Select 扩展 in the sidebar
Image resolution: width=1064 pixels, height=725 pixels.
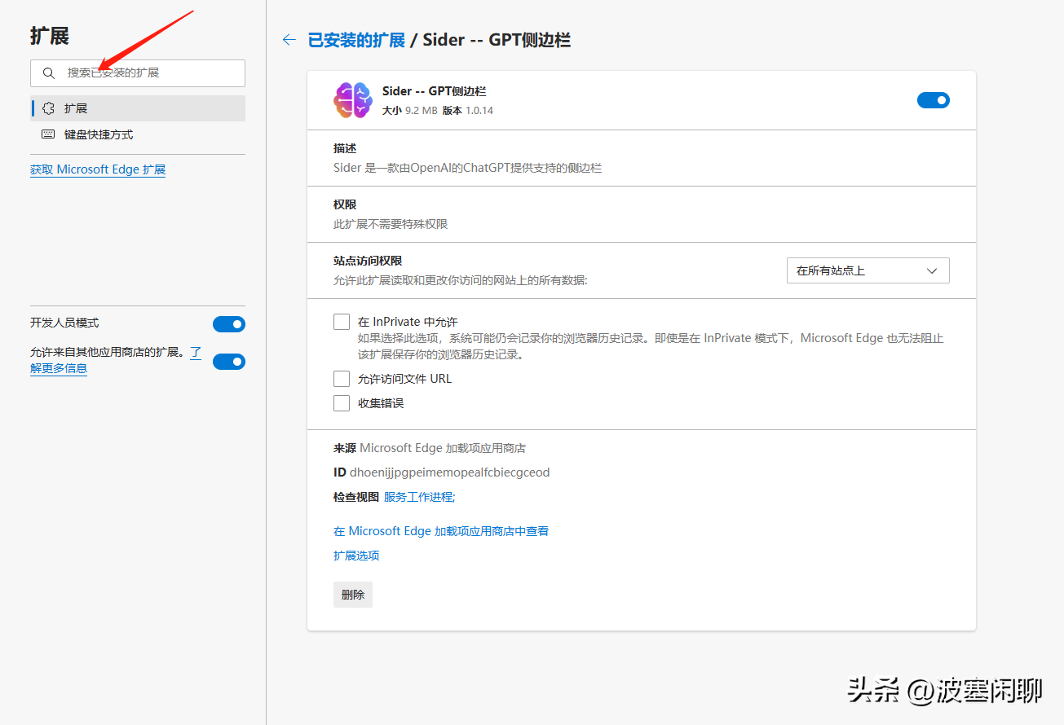(x=138, y=108)
